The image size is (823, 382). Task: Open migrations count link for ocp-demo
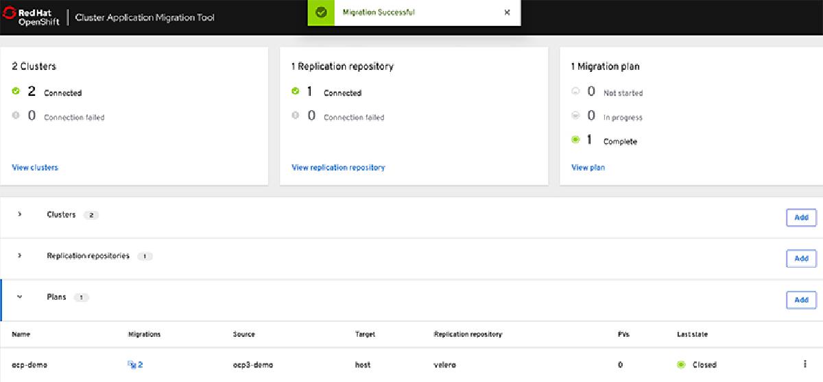coord(135,365)
